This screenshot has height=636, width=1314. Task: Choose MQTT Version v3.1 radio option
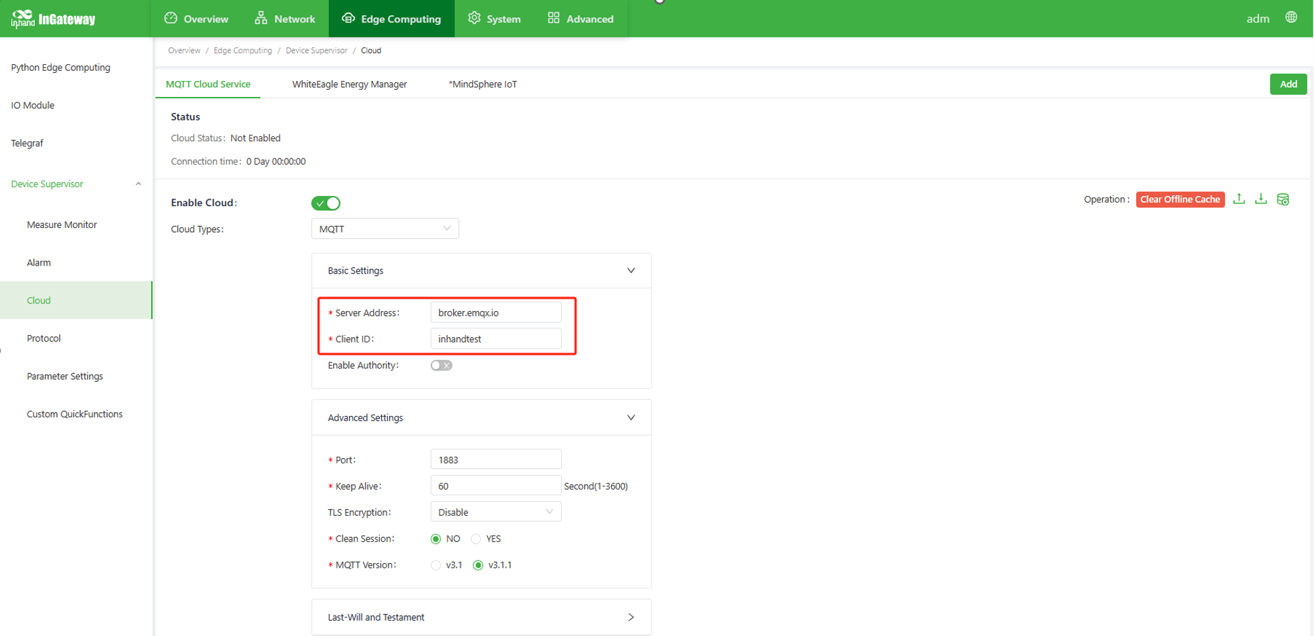tap(436, 565)
